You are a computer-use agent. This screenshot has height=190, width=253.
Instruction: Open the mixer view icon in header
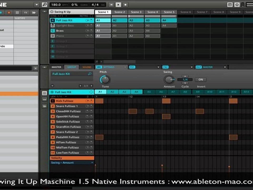click(x=230, y=5)
